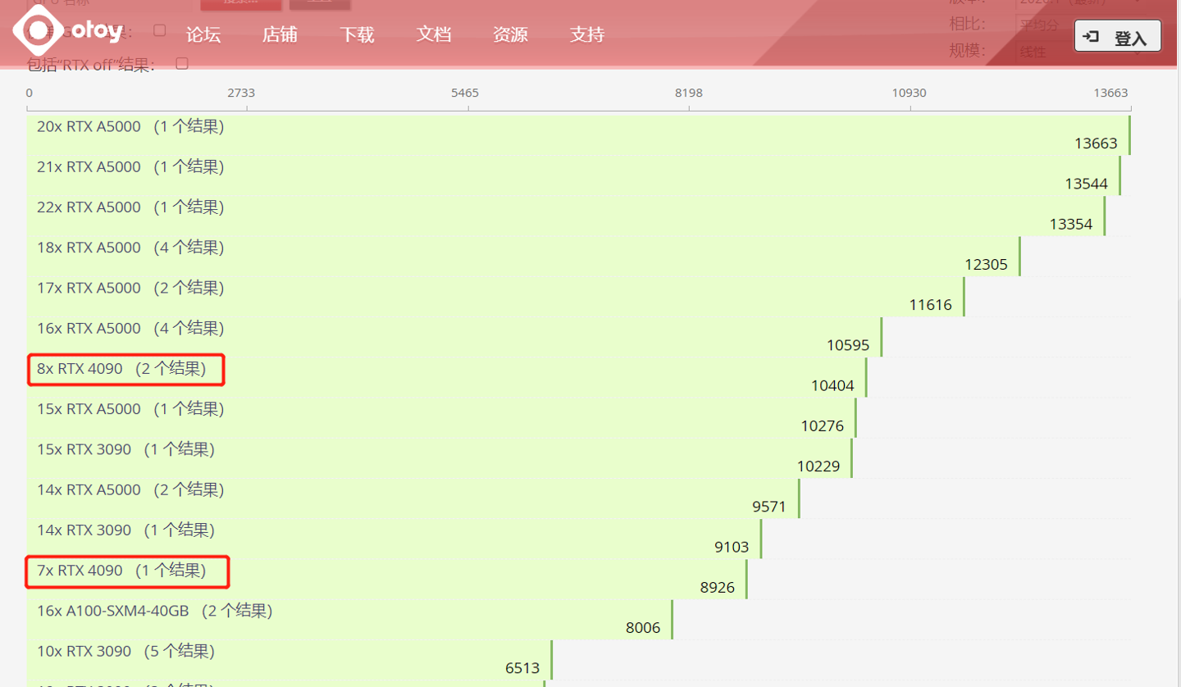The height and width of the screenshot is (687, 1181).
Task: Select the 18x RTX A5000 (4 个结果) row label
Action: coord(130,247)
